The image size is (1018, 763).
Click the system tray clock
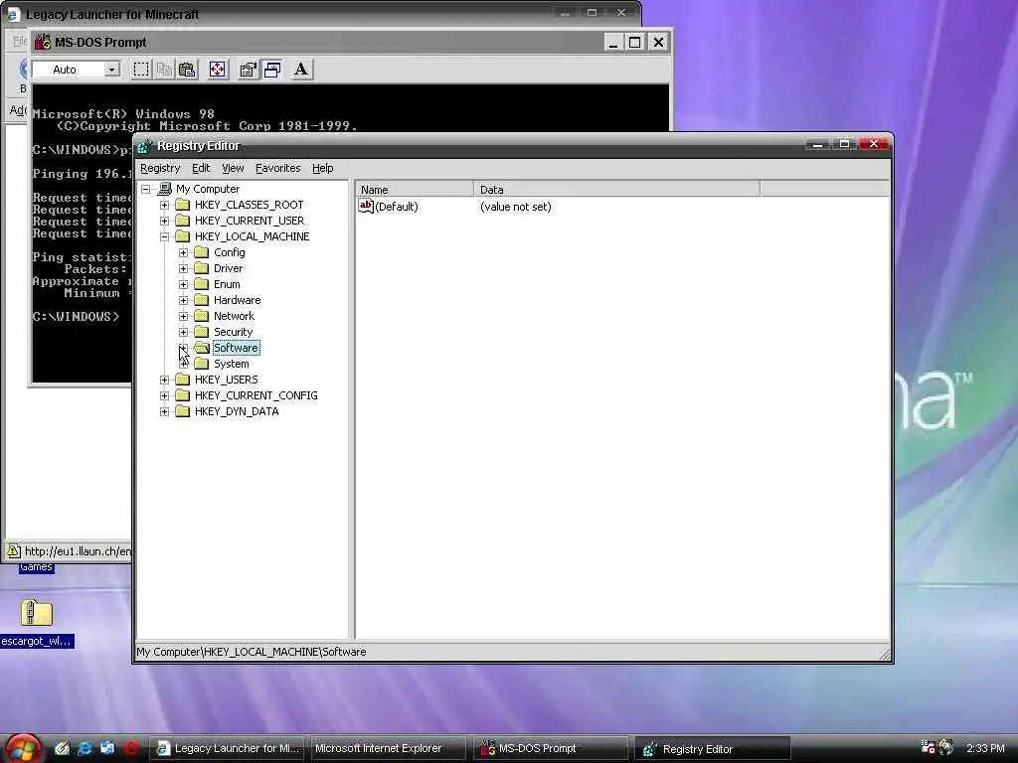click(x=985, y=749)
